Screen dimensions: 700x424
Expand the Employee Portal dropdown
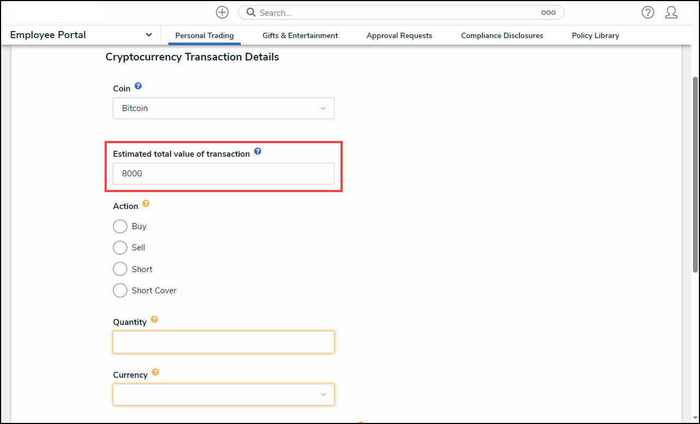click(x=148, y=35)
